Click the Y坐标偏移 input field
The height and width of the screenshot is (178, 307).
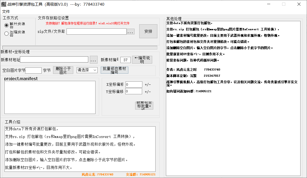[134, 91]
